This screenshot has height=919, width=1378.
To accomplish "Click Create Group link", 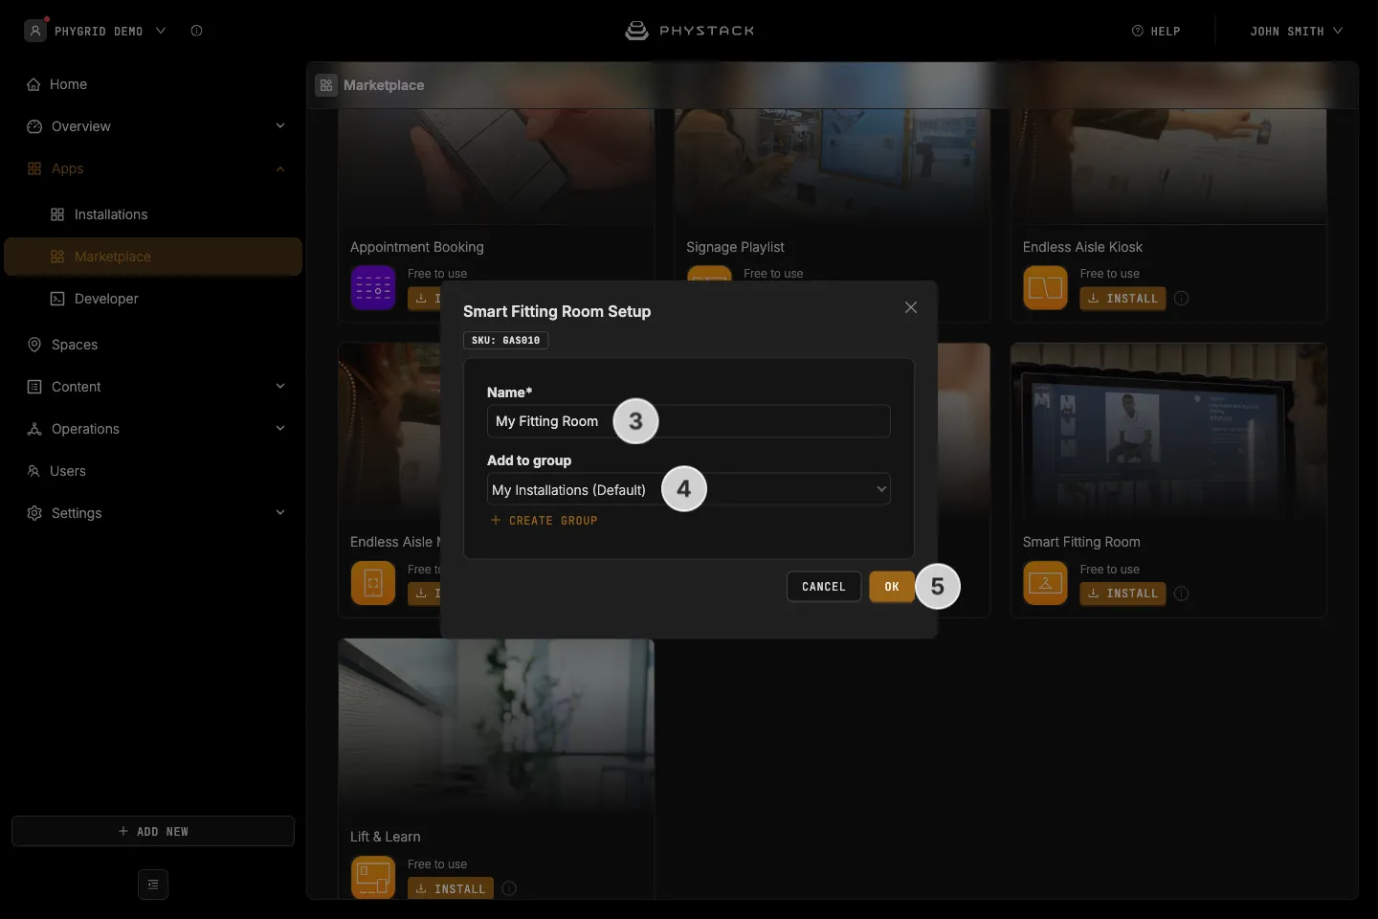I will [544, 521].
